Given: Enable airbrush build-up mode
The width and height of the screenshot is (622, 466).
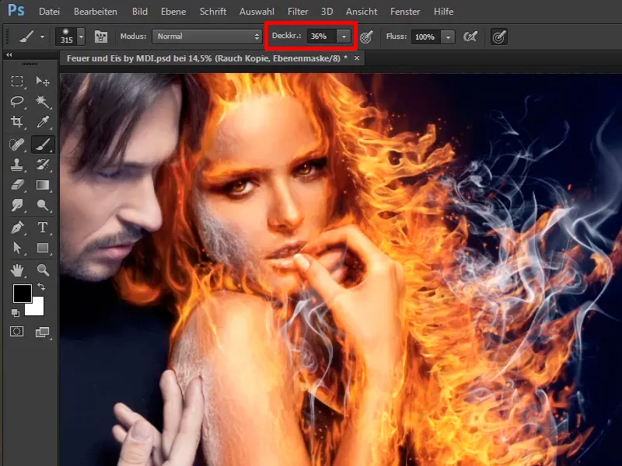Looking at the screenshot, I should 470,37.
